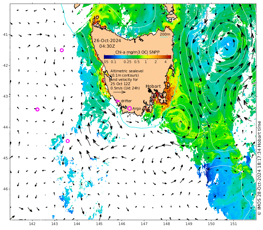Click the '26-Oct-2024' date text
Viewport: 263px width, 230px height.
108,41
